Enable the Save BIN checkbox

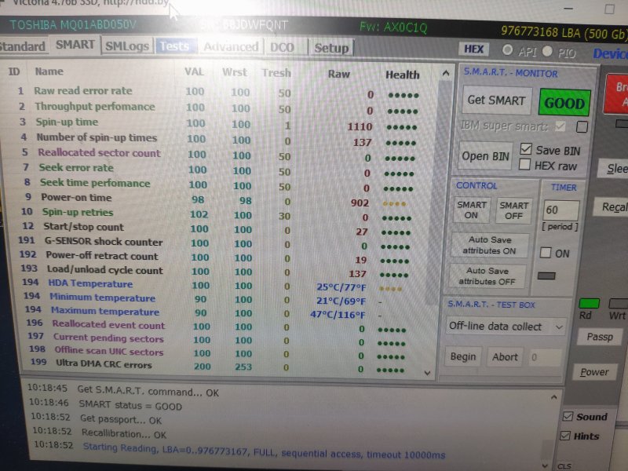[526, 150]
